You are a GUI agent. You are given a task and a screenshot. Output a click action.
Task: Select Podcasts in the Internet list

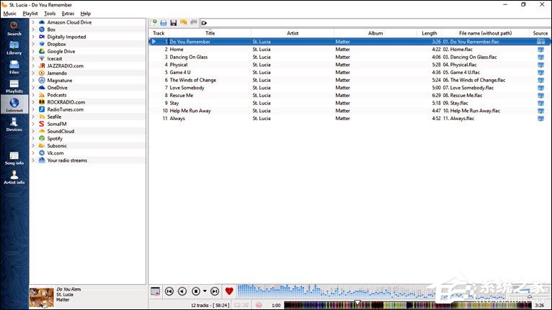tap(57, 95)
